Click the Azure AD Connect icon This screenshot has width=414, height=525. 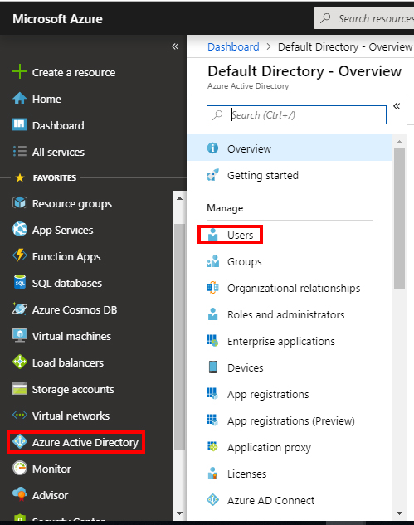pyautogui.click(x=212, y=500)
